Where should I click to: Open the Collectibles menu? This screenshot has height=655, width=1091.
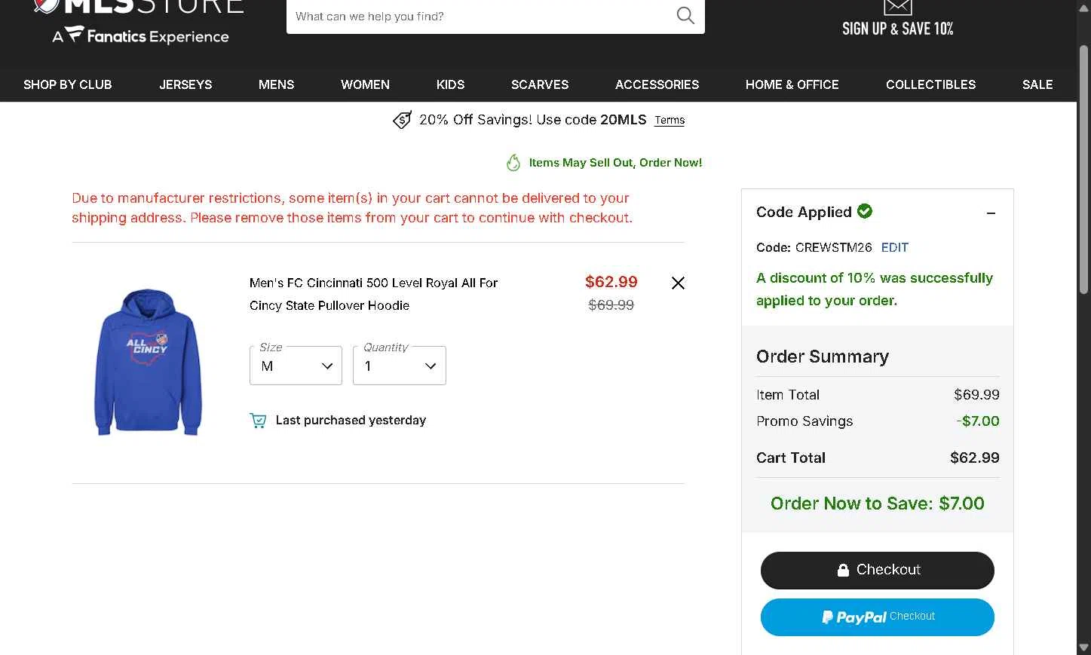[x=930, y=84]
